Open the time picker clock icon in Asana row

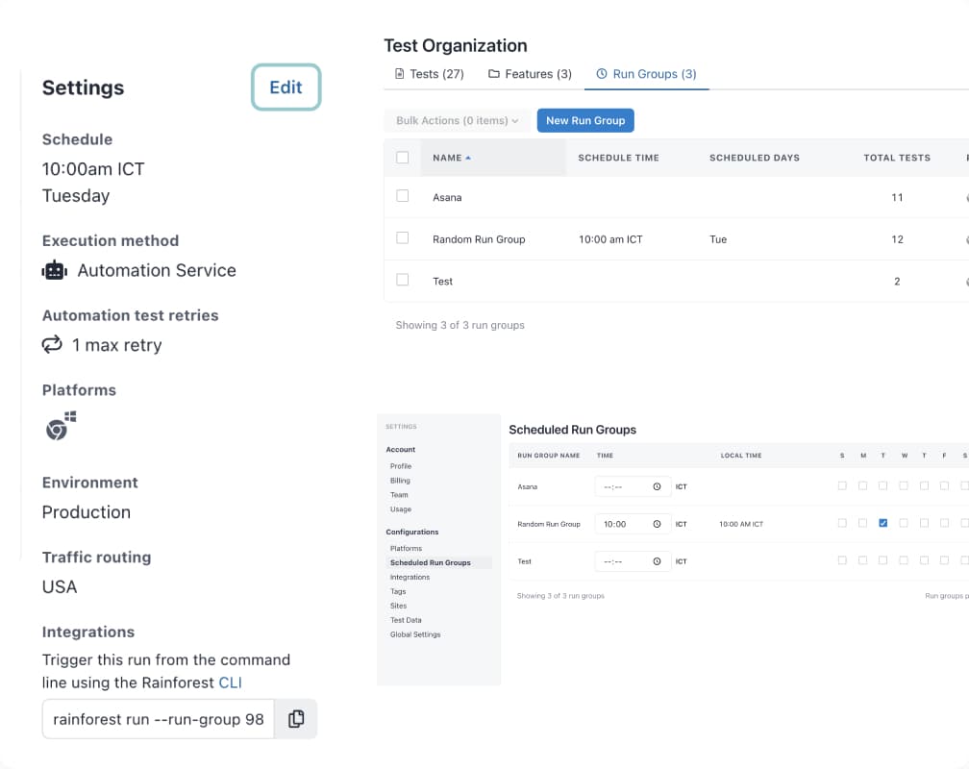pos(657,486)
